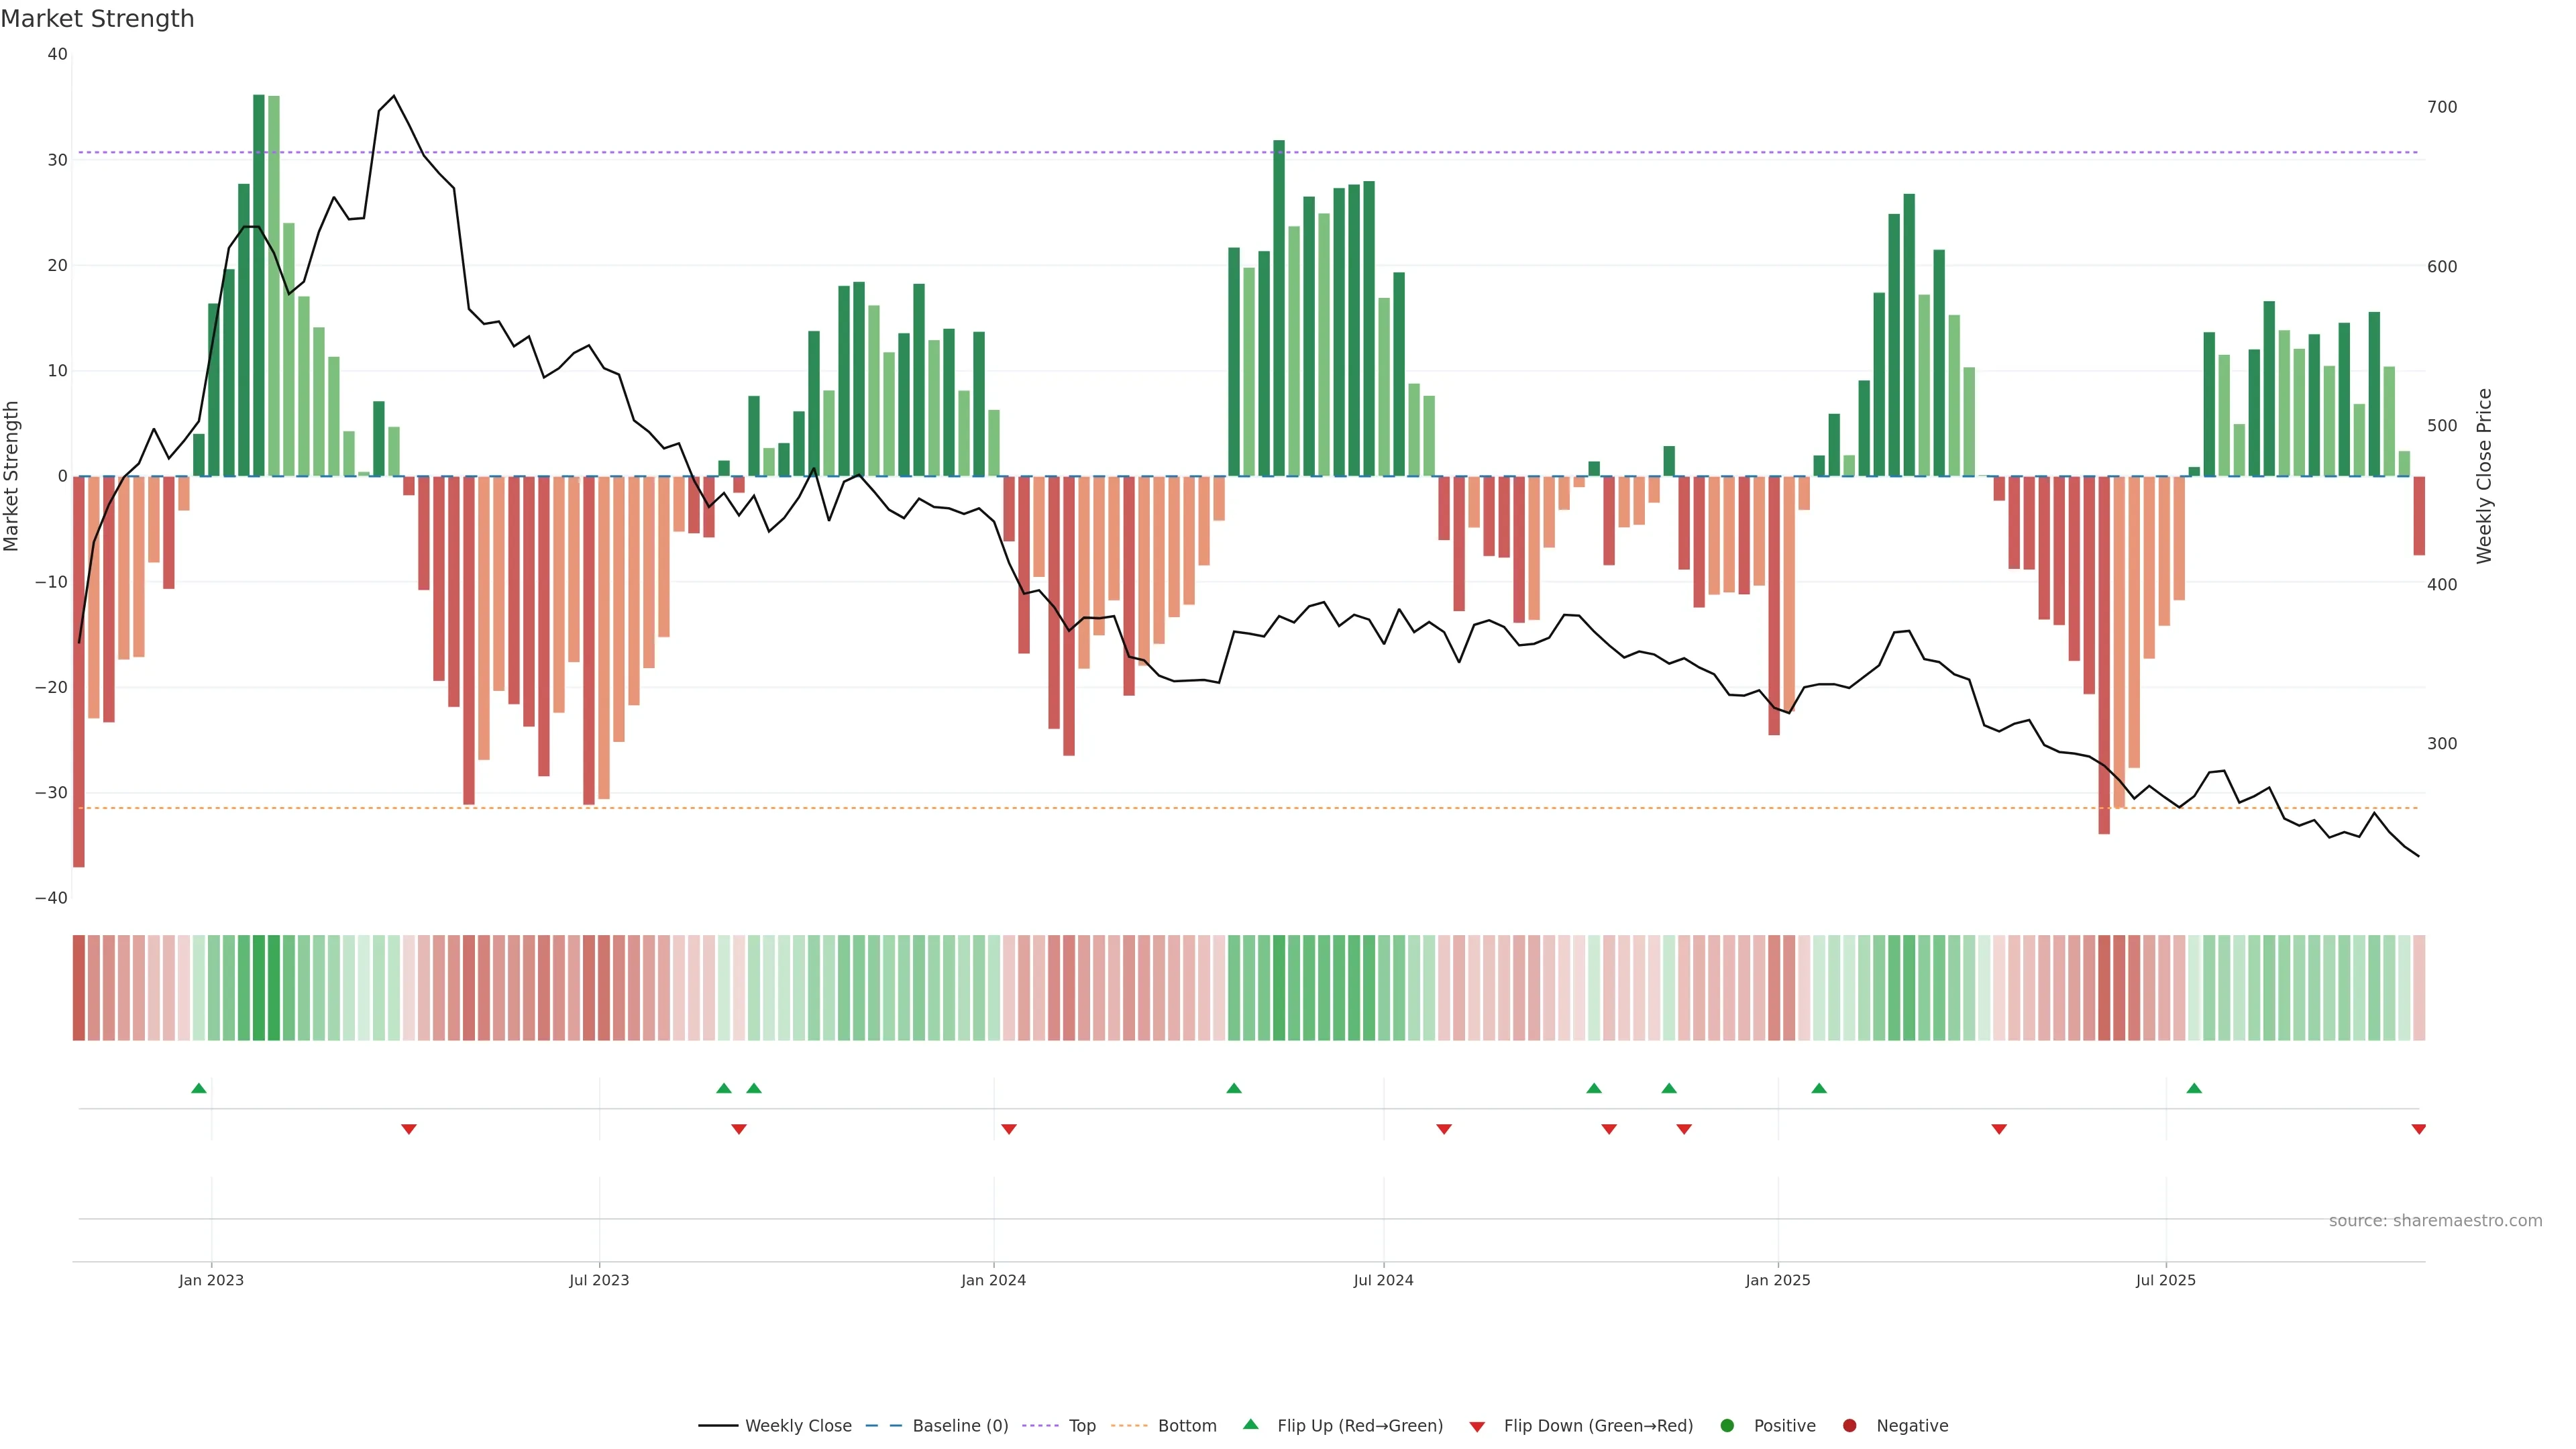Click the dark red Negative legend dot
Image resolution: width=2576 pixels, height=1449 pixels.
coord(1849,1426)
